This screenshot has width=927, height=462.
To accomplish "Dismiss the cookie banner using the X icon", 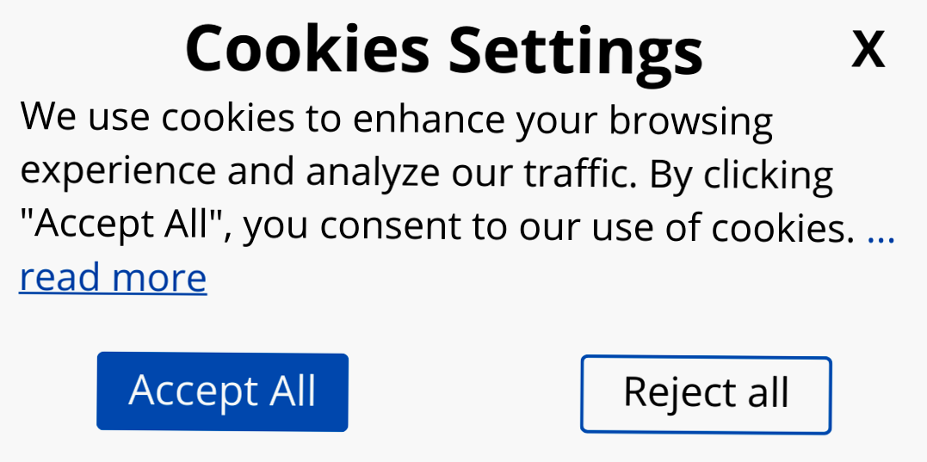I will tap(868, 50).
